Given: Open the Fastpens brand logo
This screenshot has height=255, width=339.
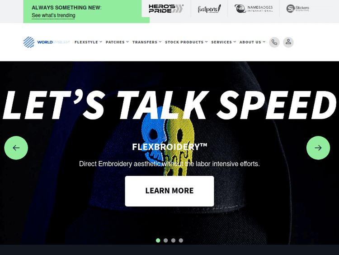Looking at the screenshot, I should [x=209, y=9].
